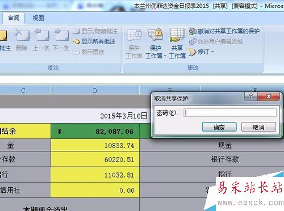Click 显示所有批注 in ribbon
The height and width of the screenshot is (211, 284).
click(x=94, y=41)
